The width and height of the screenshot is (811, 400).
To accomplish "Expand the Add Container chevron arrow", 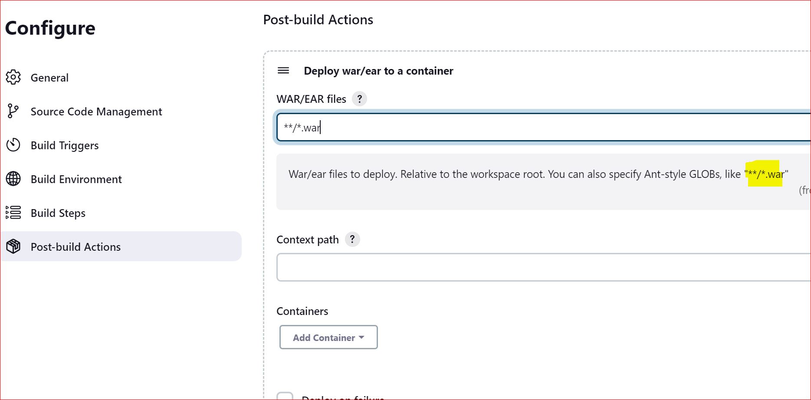I will tap(362, 337).
